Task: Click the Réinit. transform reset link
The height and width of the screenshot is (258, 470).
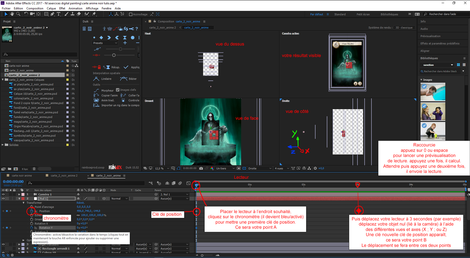Action: [x=80, y=203]
